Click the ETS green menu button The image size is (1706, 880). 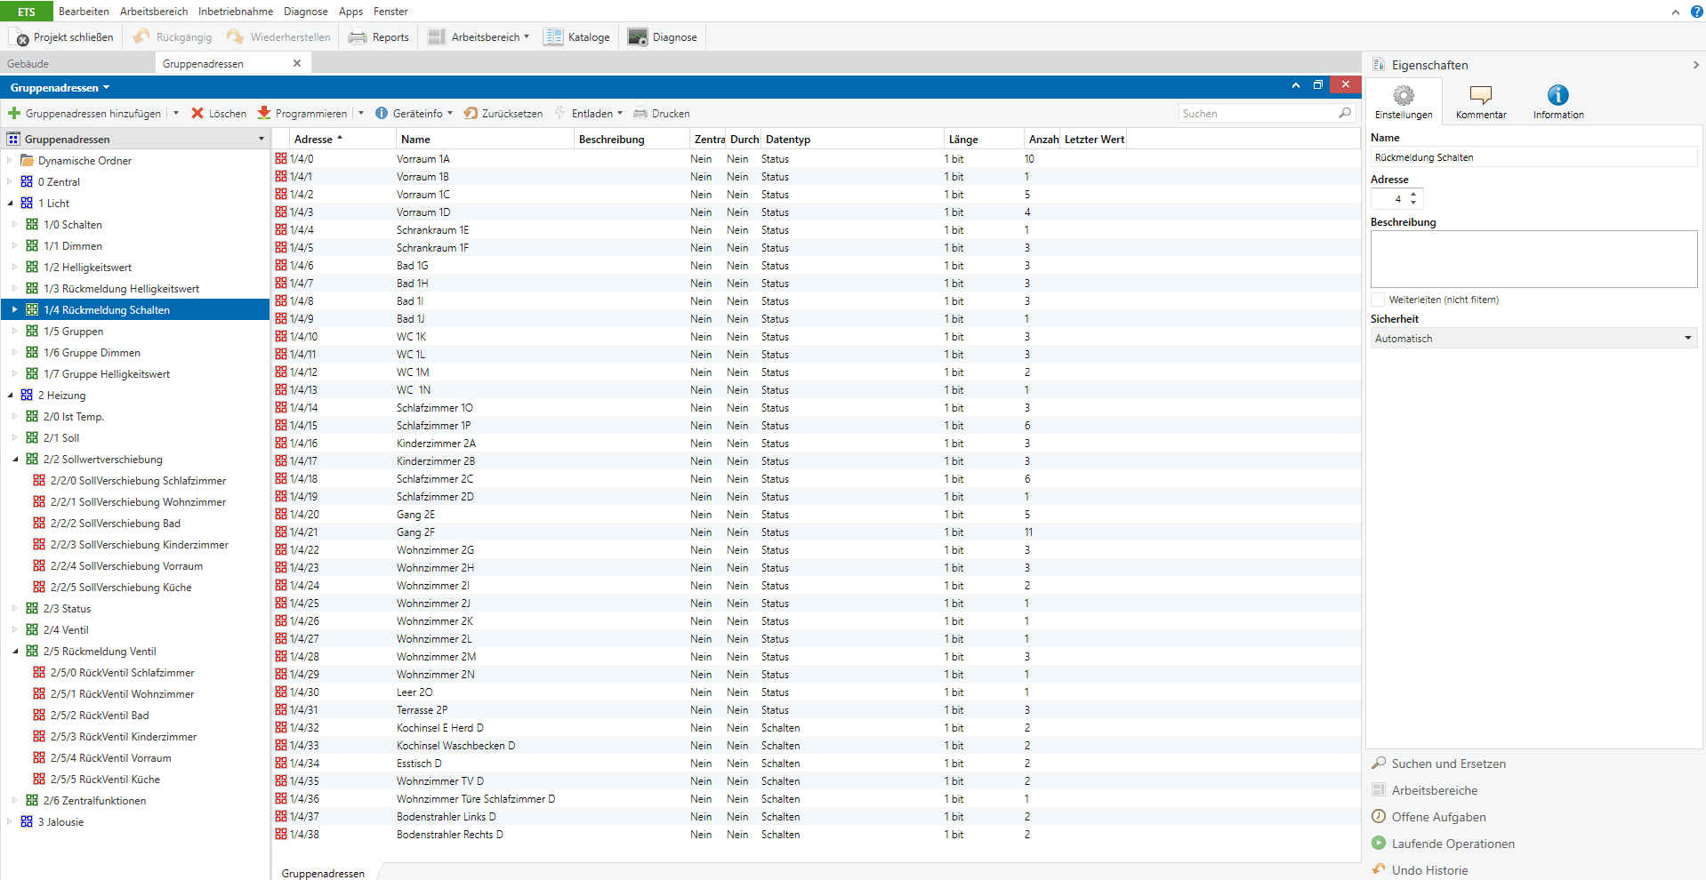[27, 12]
